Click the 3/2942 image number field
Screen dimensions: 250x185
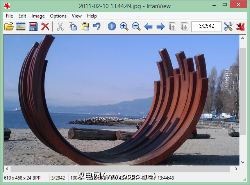click(206, 27)
